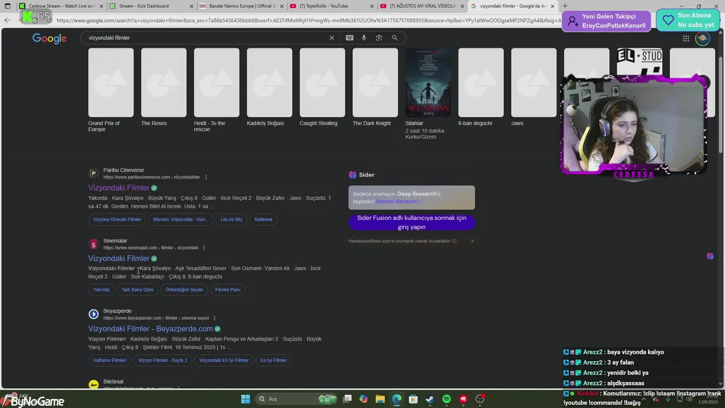Click the Fenike Planı chip
Screen dimensions: 725x408
[x=228, y=290]
